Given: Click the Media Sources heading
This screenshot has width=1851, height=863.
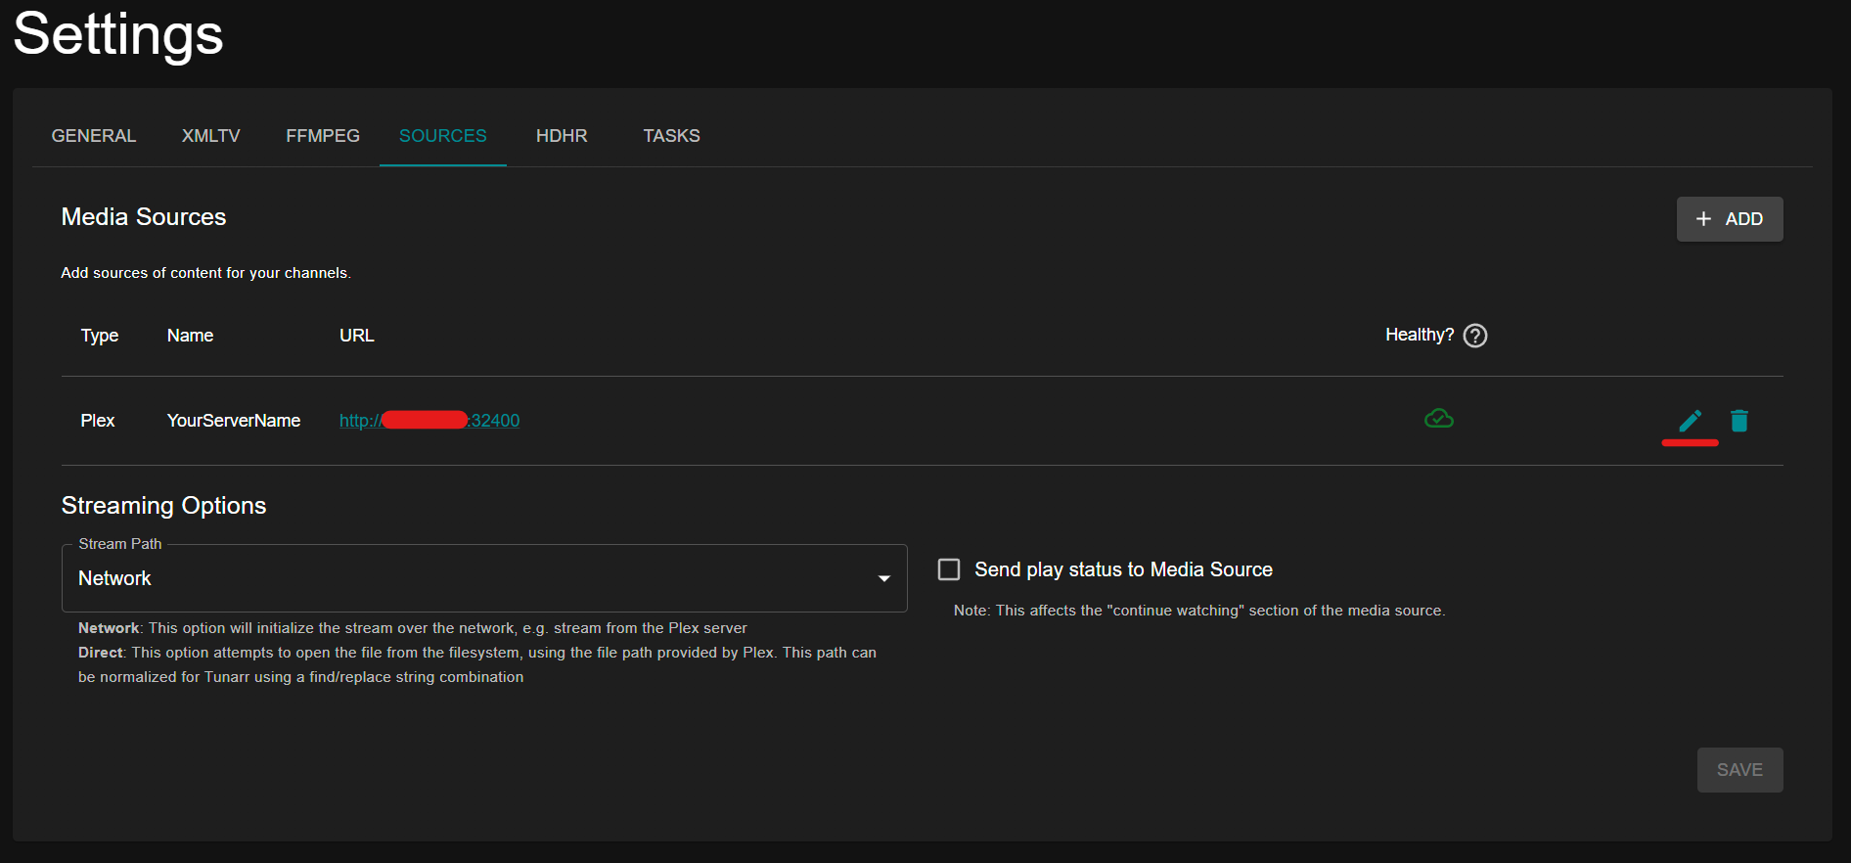Looking at the screenshot, I should click(144, 217).
